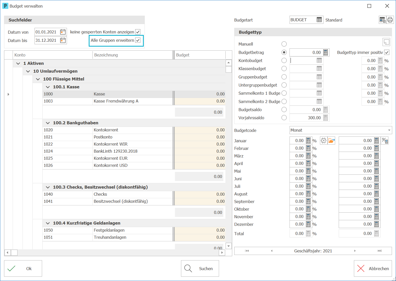Open the Datum von calendar picker
Image resolution: width=396 pixels, height=281 pixels.
pyautogui.click(x=63, y=32)
